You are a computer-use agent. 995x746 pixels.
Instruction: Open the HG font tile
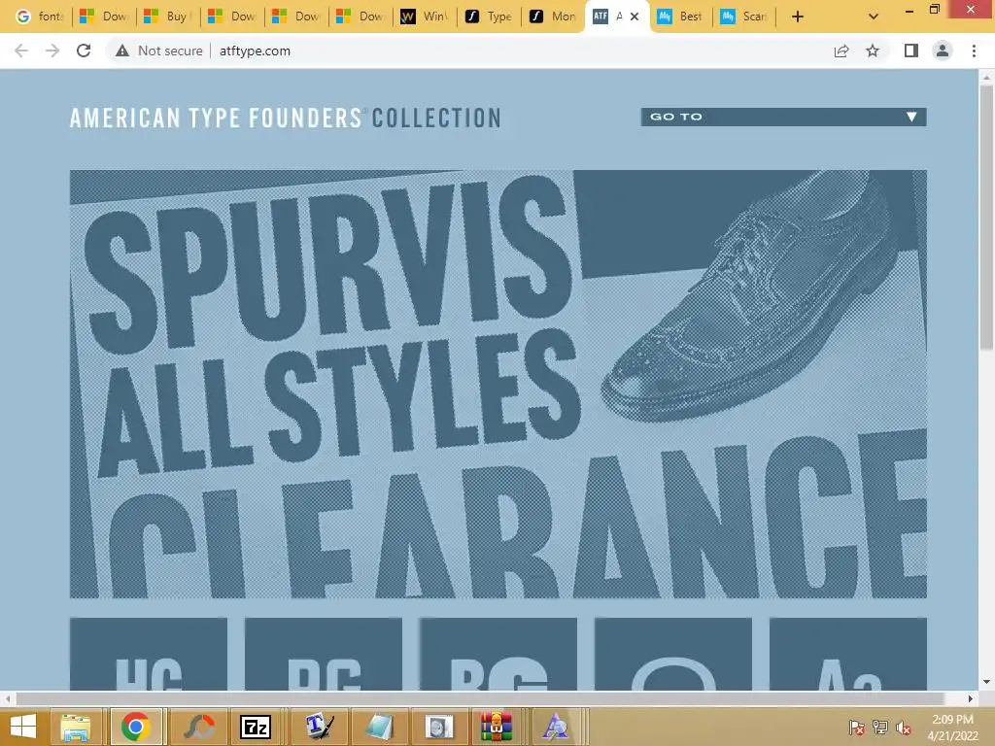(x=149, y=654)
